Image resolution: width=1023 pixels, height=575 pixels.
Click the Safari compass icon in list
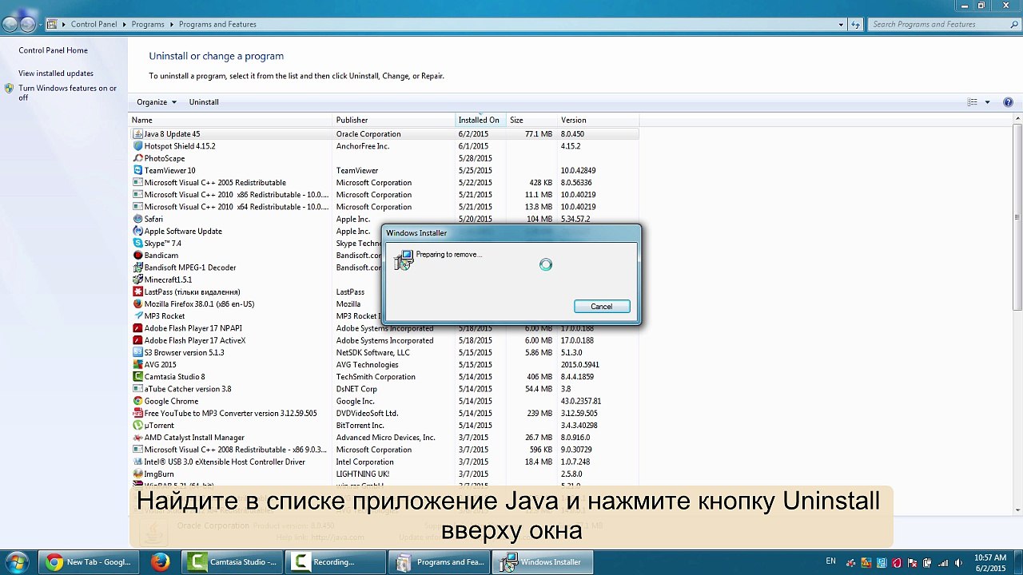[137, 219]
